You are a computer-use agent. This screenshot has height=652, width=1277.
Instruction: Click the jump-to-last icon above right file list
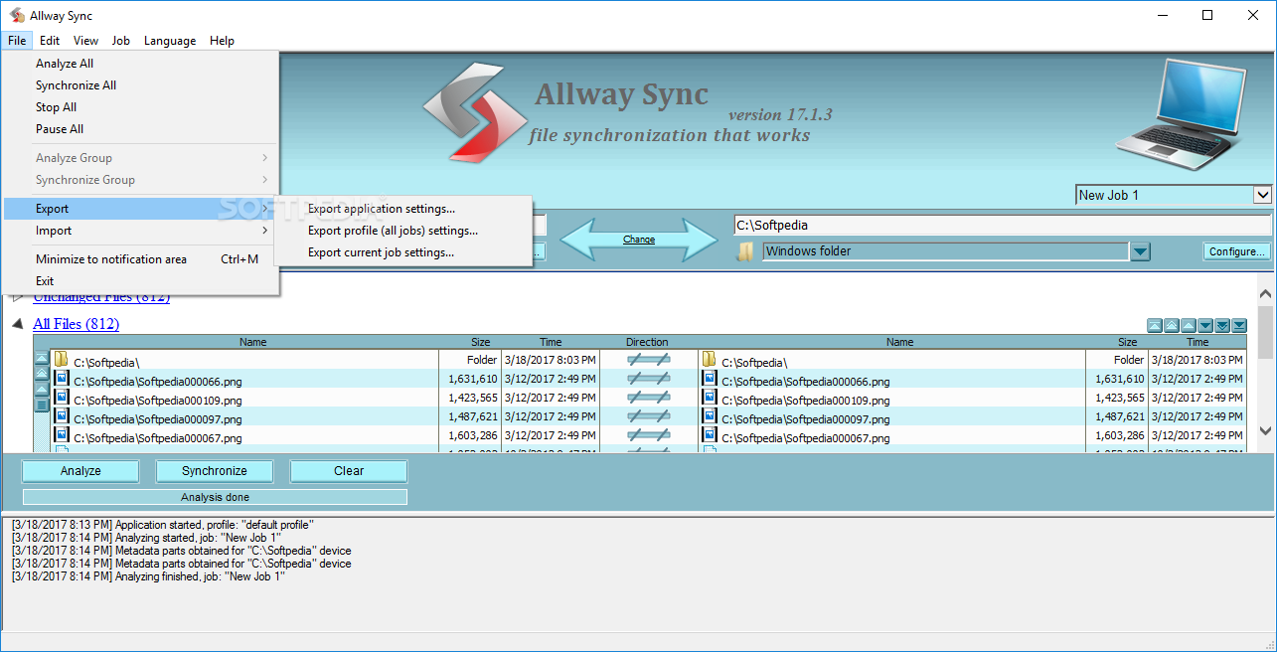[x=1238, y=325]
